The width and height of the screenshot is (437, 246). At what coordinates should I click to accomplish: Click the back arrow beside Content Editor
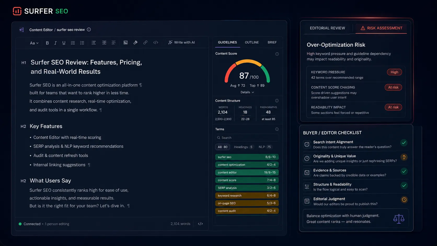21,30
